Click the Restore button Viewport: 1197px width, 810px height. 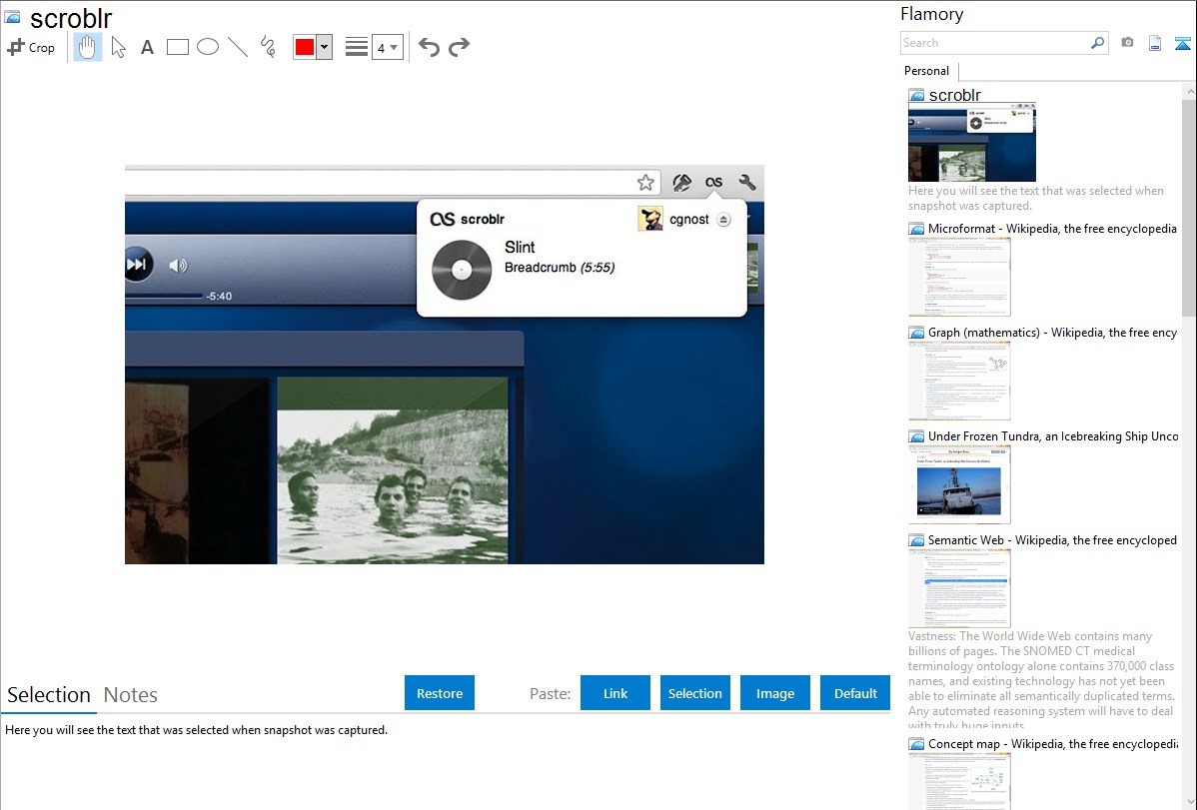pyautogui.click(x=440, y=693)
